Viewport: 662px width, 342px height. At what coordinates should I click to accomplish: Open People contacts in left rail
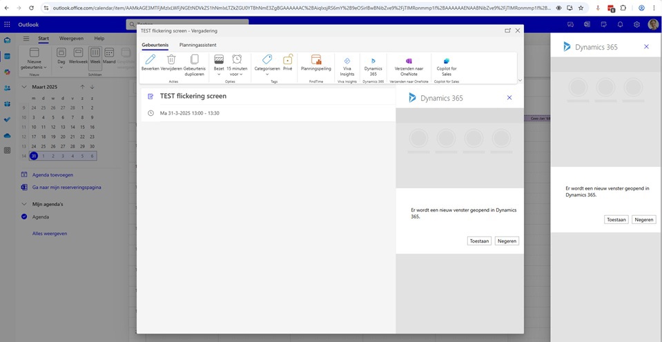pos(7,88)
